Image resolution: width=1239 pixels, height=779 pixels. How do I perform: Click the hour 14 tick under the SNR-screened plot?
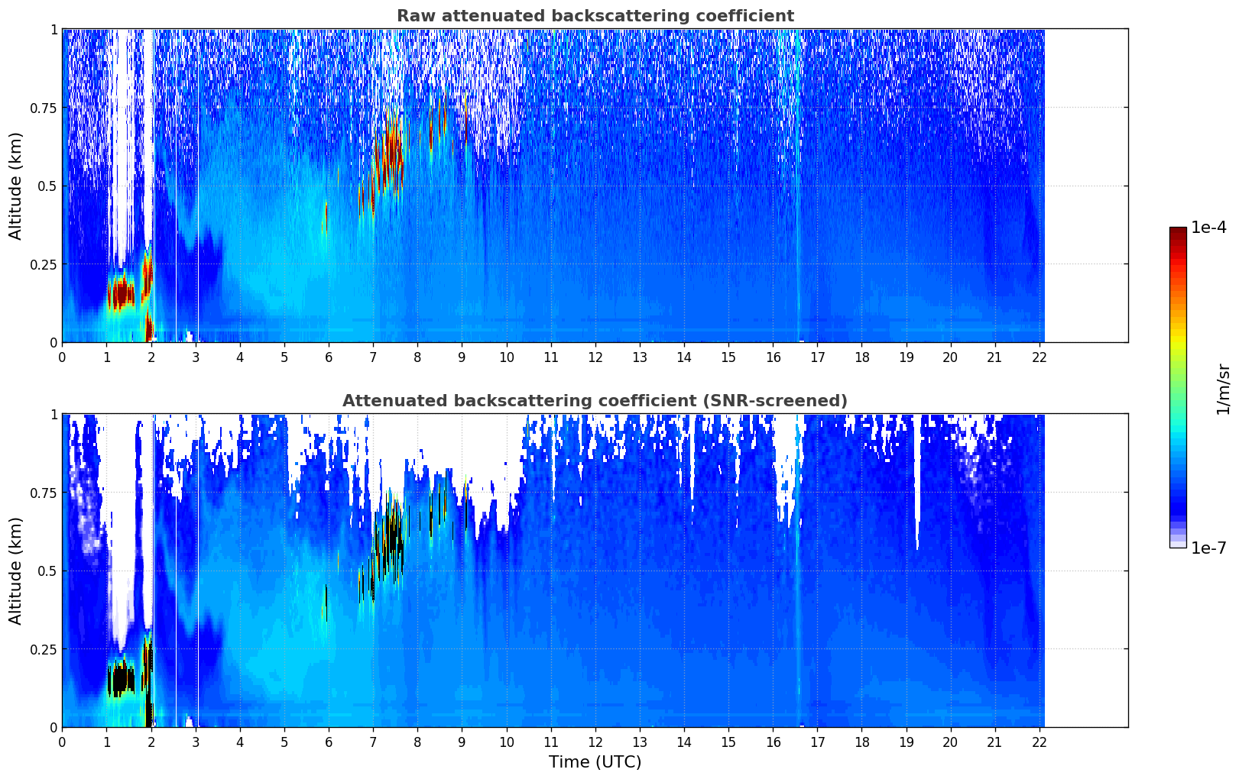pos(684,742)
